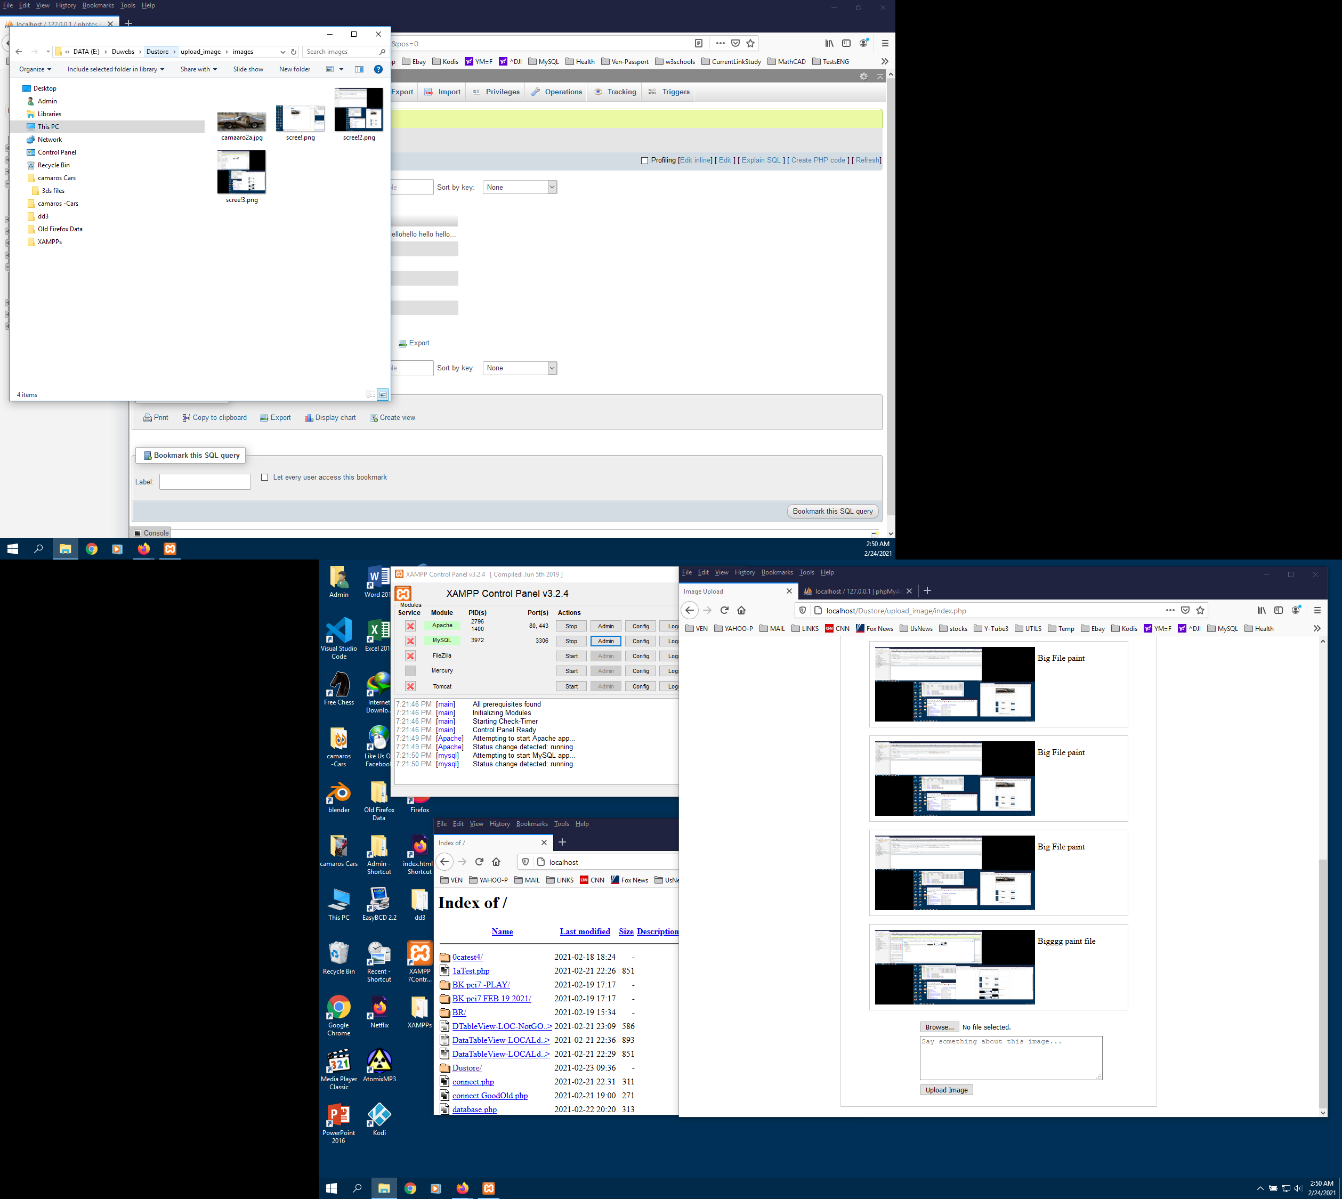
Task: Check Let every user access this bookmark
Action: (265, 477)
